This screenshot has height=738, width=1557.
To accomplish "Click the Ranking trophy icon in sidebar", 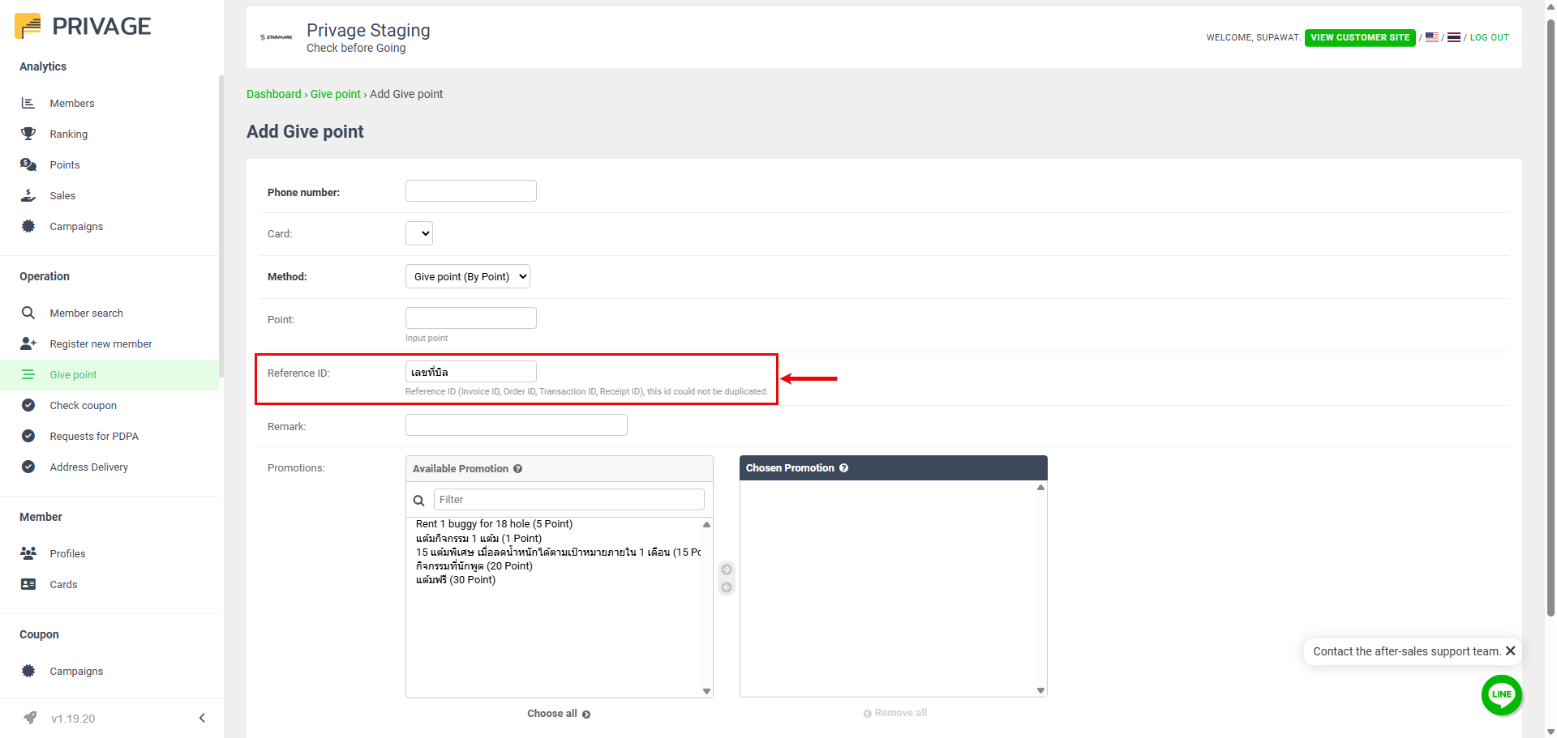I will point(28,134).
